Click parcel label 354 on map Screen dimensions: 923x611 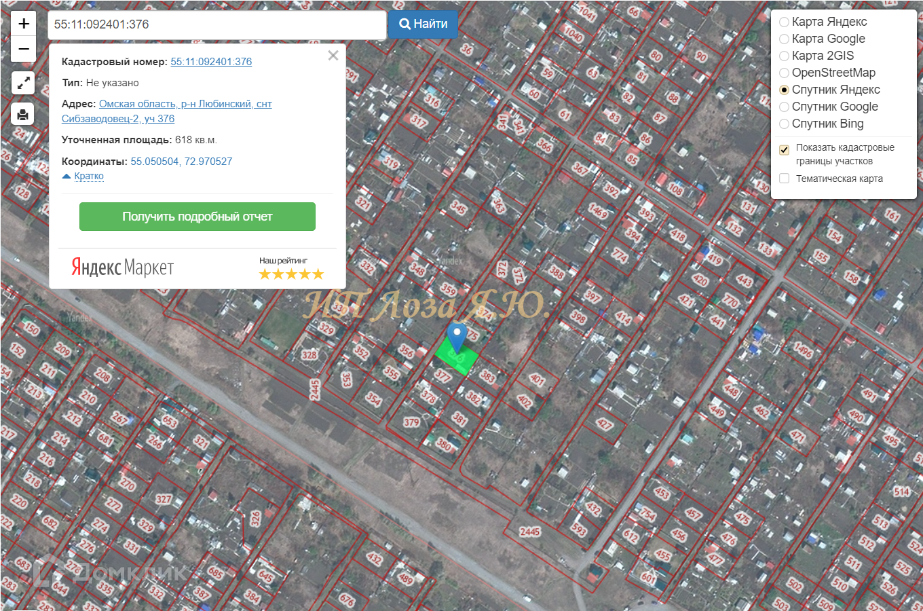pyautogui.click(x=373, y=399)
